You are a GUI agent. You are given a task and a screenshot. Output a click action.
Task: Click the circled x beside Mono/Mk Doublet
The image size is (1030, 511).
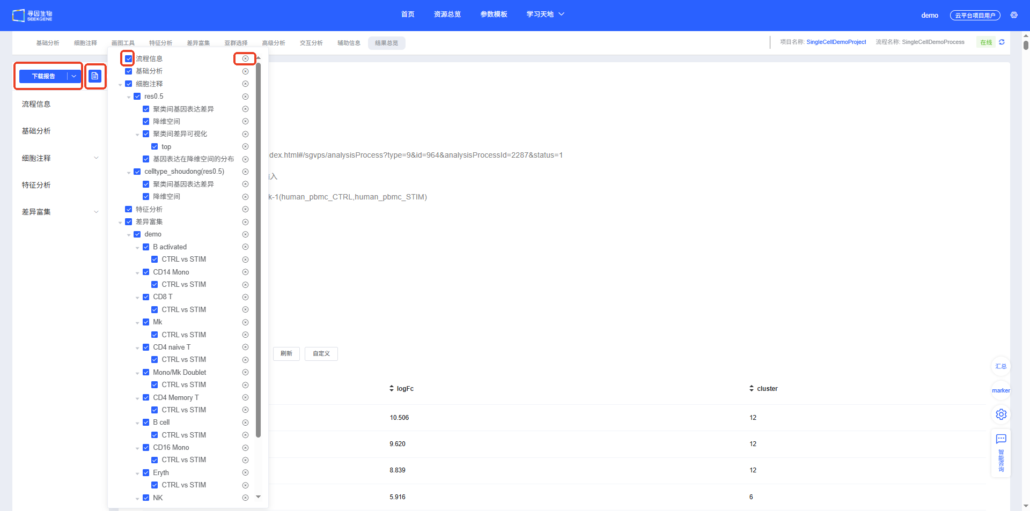click(x=245, y=372)
